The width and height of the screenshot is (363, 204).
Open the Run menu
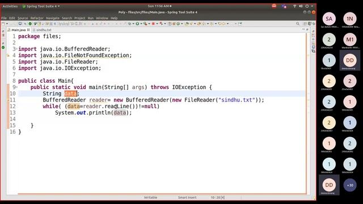coord(91,18)
